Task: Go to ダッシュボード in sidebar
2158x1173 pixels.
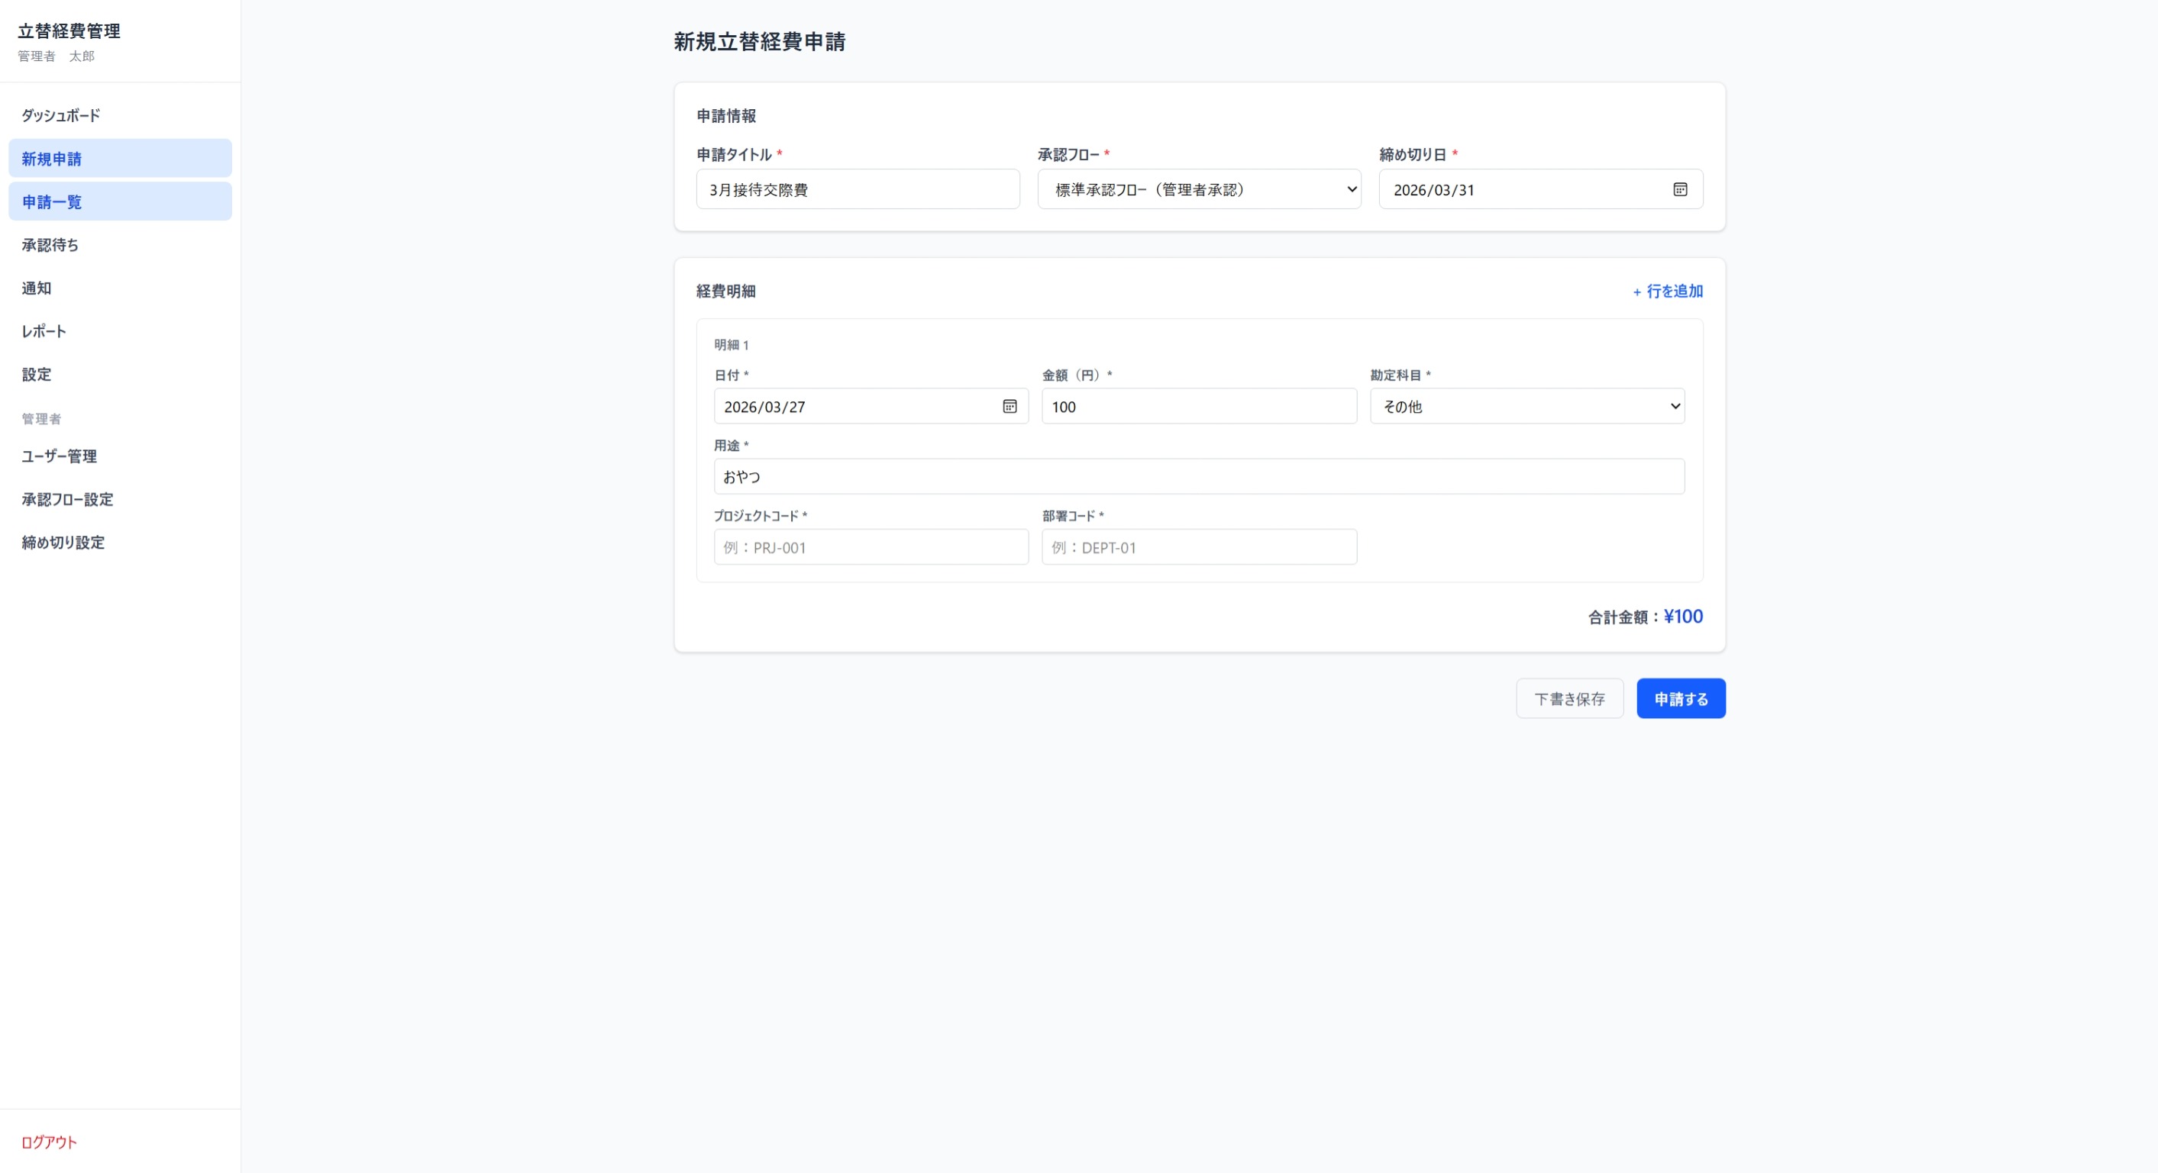Action: [61, 115]
